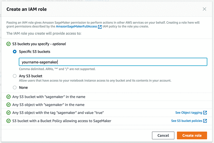The width and height of the screenshot is (214, 143).
Task: Click check icon for bucket with "sagemaker" in name
Action: pyautogui.click(x=8, y=97)
